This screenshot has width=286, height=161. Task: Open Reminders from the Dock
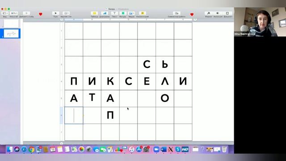(x=67, y=149)
